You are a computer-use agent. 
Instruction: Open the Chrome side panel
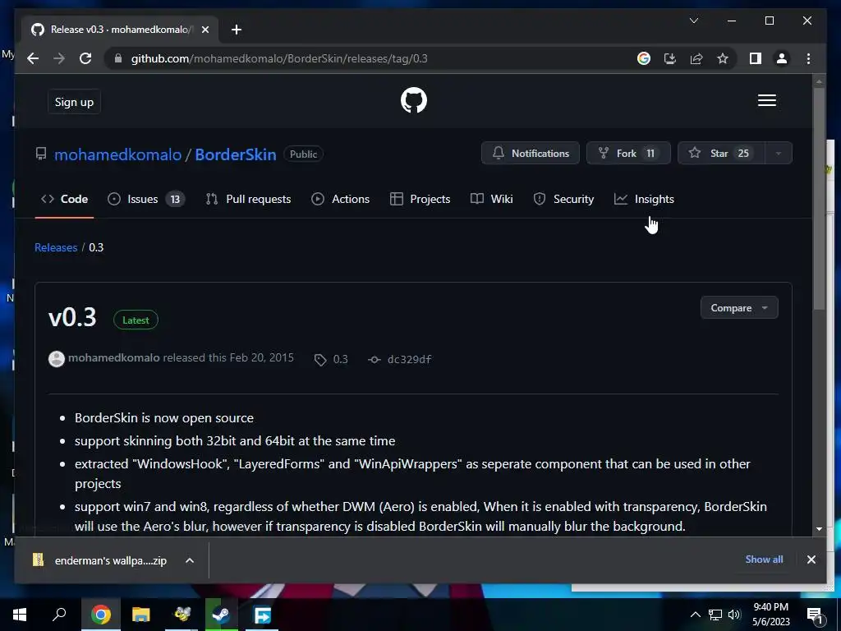pyautogui.click(x=756, y=58)
